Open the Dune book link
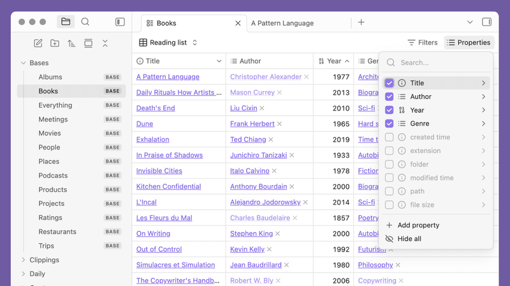The height and width of the screenshot is (286, 510). point(145,124)
